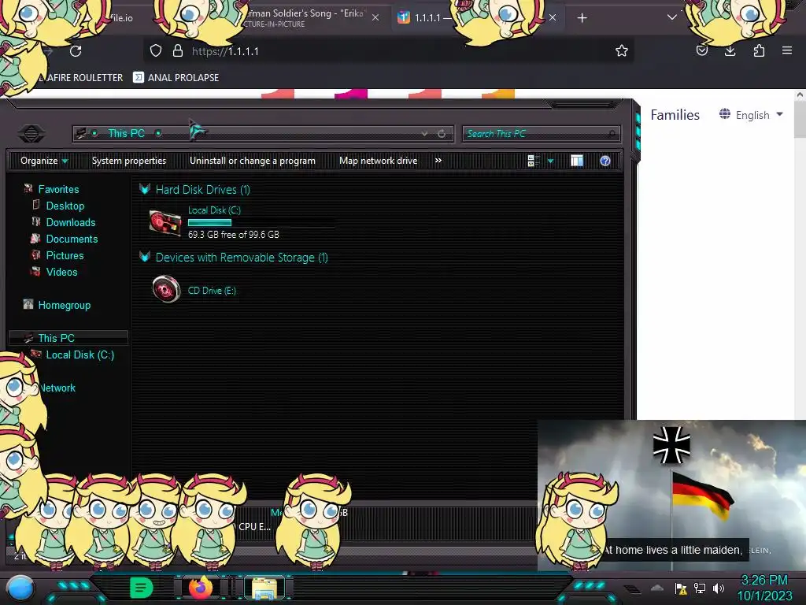806x605 pixels.
Task: Click the Start orb button
Action: pyautogui.click(x=20, y=588)
